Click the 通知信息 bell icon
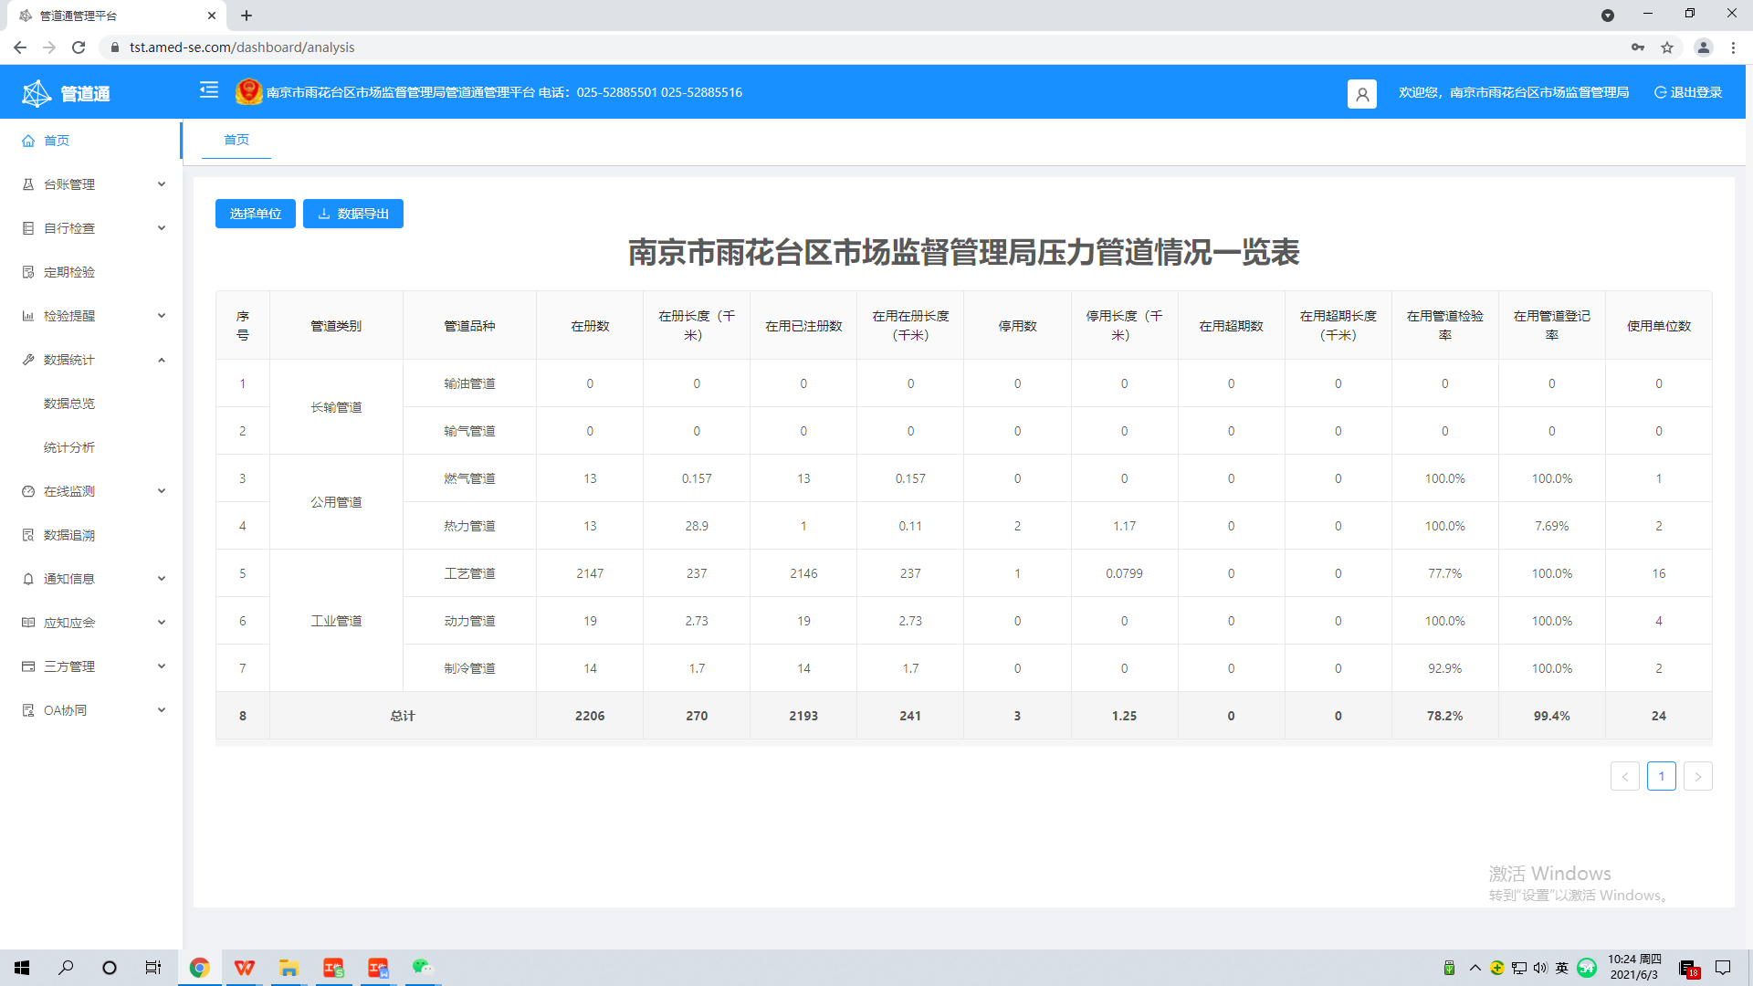 coord(28,579)
